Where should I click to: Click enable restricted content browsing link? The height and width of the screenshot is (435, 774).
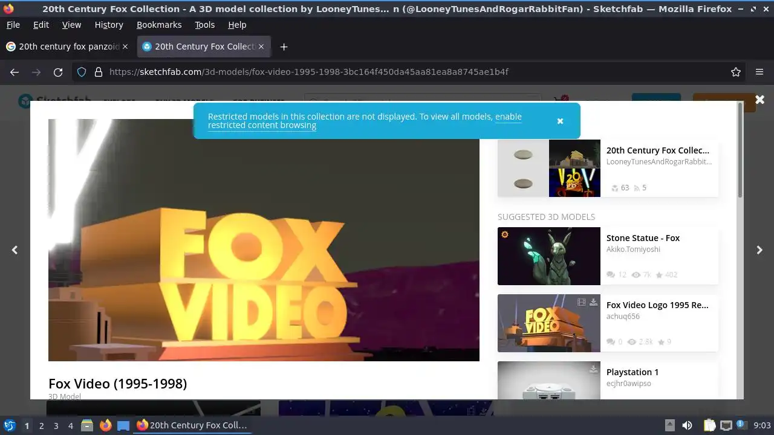pyautogui.click(x=365, y=121)
